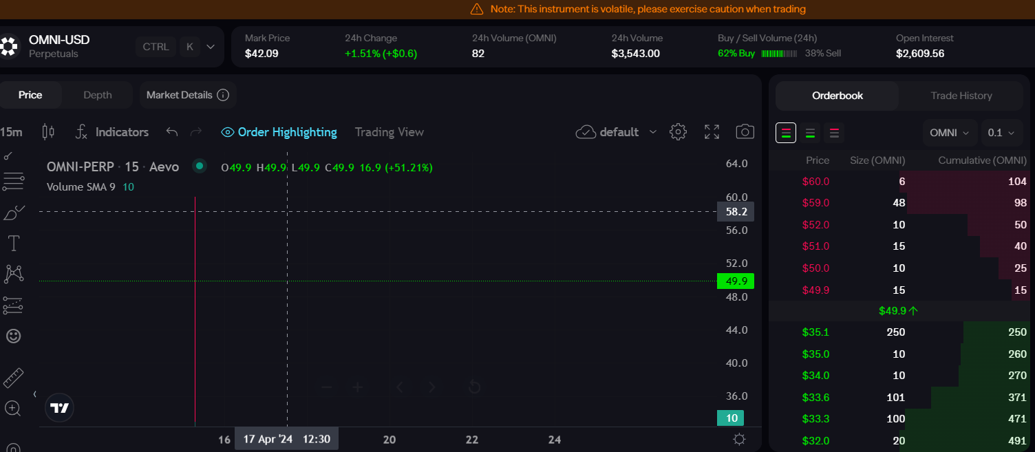Screen dimensions: 1035x452
Task: Show both bids and asks orderbook view
Action: pyautogui.click(x=786, y=133)
